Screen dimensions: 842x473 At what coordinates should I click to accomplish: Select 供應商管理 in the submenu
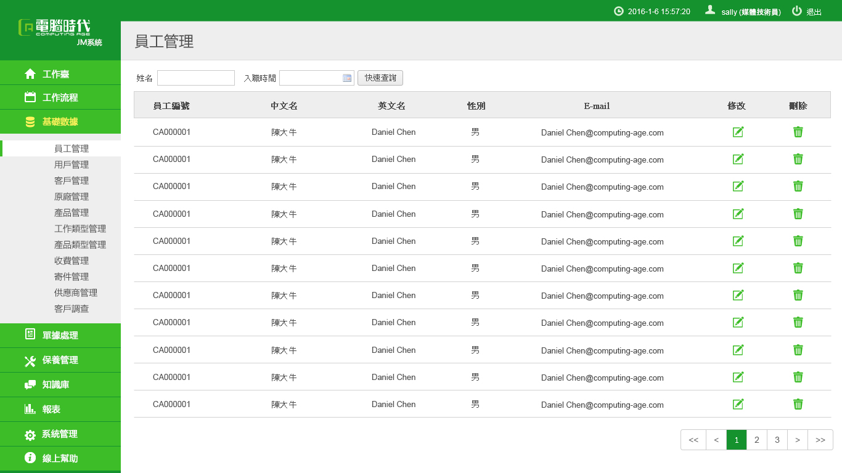pyautogui.click(x=76, y=293)
